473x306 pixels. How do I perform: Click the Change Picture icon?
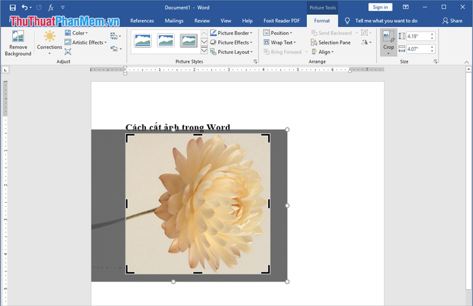point(116,36)
